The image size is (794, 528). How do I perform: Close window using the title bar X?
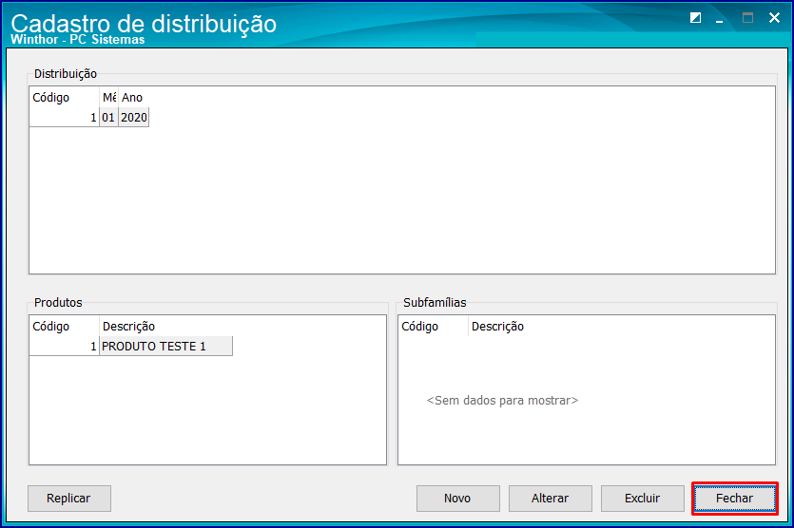pos(774,18)
